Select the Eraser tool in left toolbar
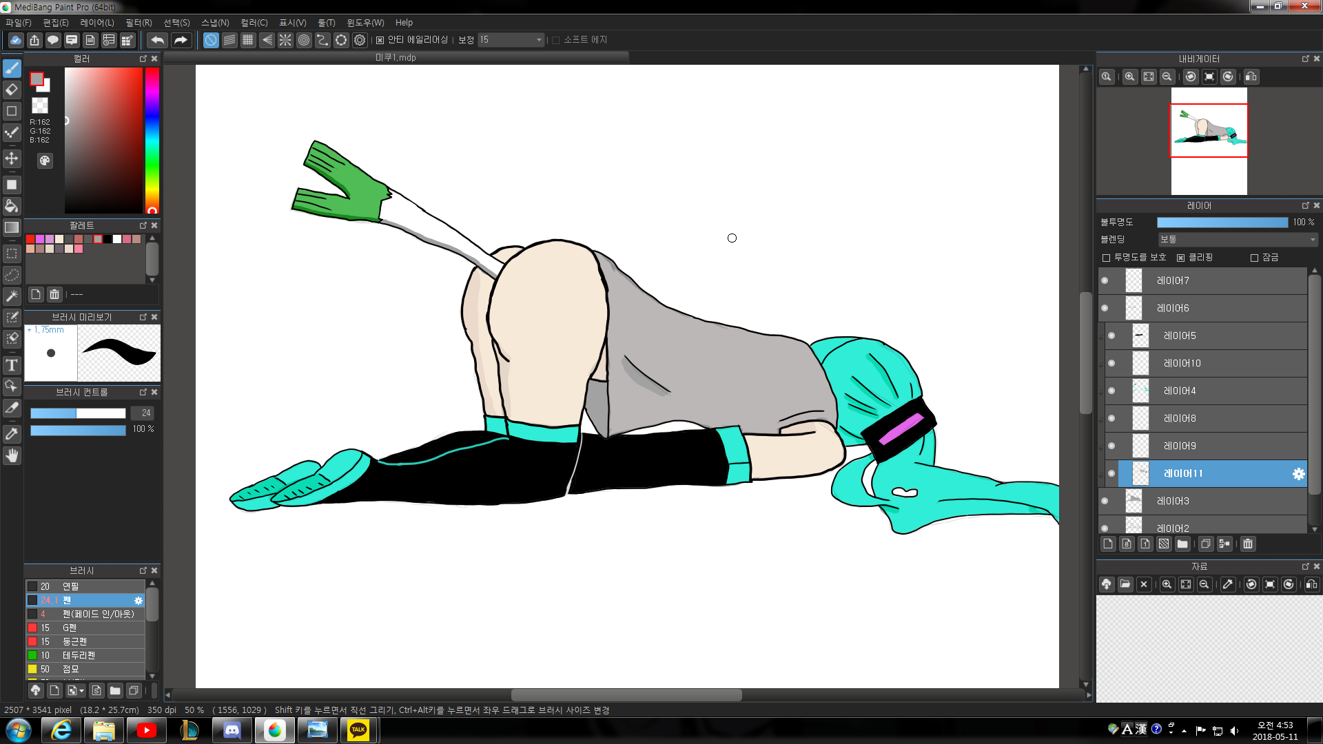 point(12,90)
